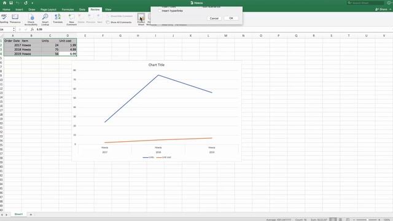Add a new sheet with plus icon
Viewport: 393px width, 221px height.
[31, 214]
